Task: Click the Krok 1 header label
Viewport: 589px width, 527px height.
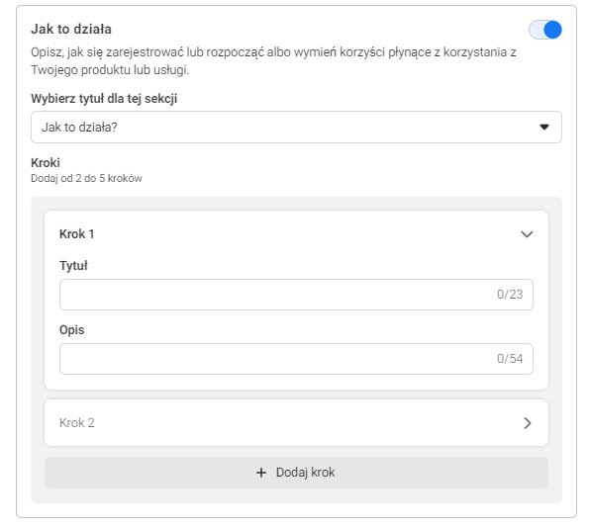Action: click(76, 234)
